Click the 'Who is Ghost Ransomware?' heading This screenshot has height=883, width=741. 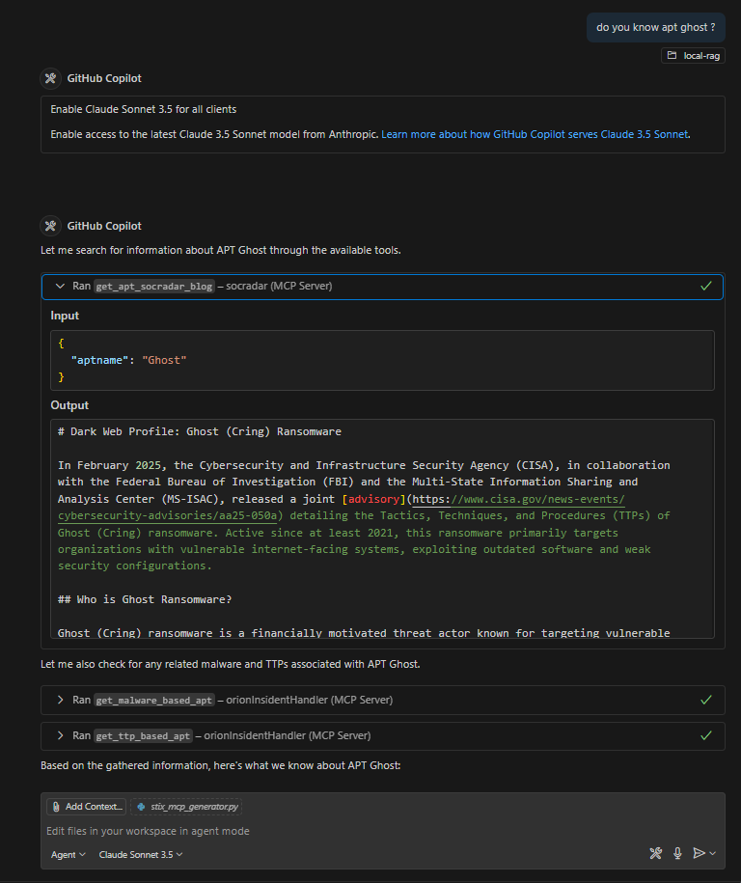click(x=145, y=599)
